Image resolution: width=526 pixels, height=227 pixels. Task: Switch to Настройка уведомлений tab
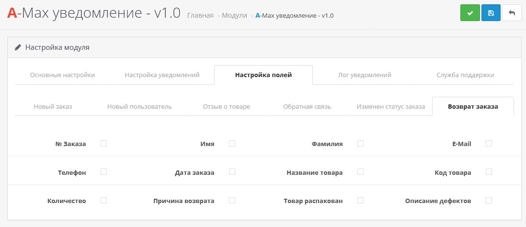162,75
